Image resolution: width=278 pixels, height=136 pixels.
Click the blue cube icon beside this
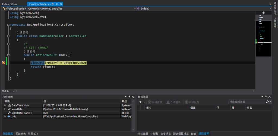tap(9, 117)
